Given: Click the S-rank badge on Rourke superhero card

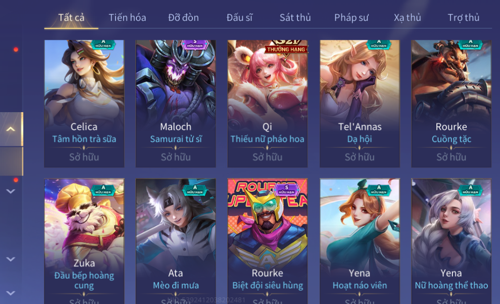Looking at the screenshot, I should coord(286,190).
